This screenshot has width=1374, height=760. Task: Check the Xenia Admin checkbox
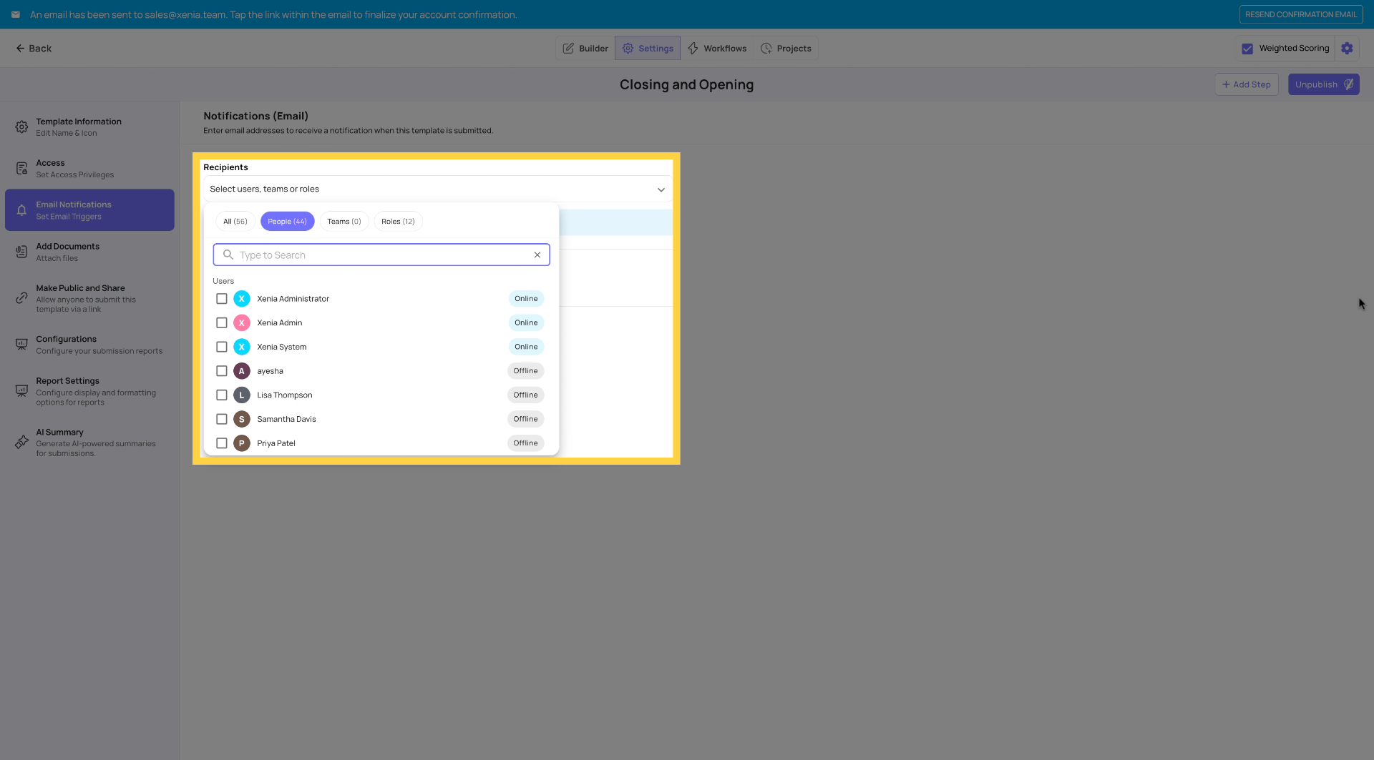click(x=222, y=323)
